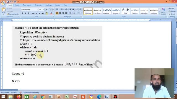
Task: Save document from Quick Access toolbar
Action: tap(8, 2)
